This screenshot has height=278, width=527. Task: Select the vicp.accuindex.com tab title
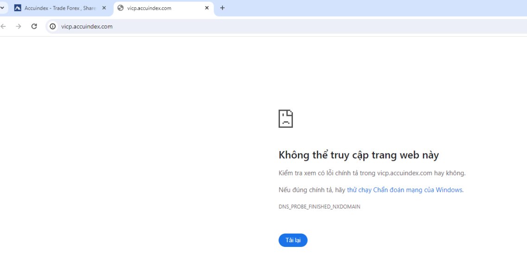(x=149, y=8)
